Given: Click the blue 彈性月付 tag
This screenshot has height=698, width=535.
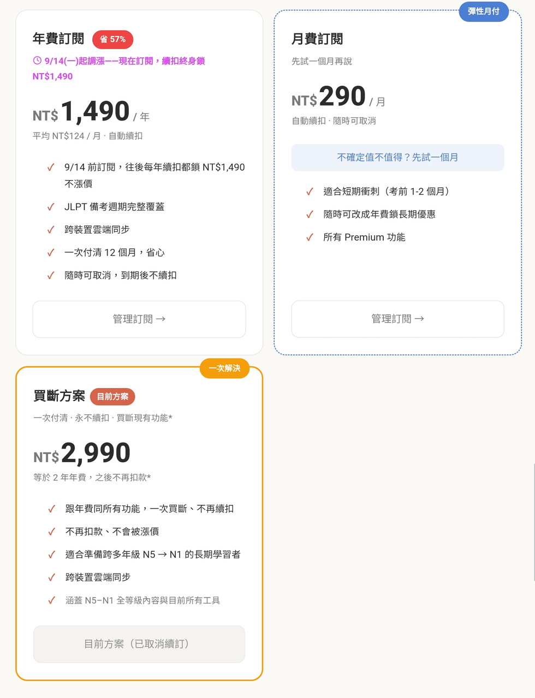Looking at the screenshot, I should point(484,11).
